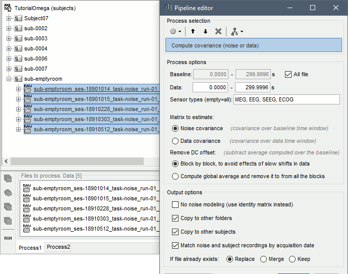The image size is (348, 274).
Task: Open the add process gear menu
Action: (176, 31)
